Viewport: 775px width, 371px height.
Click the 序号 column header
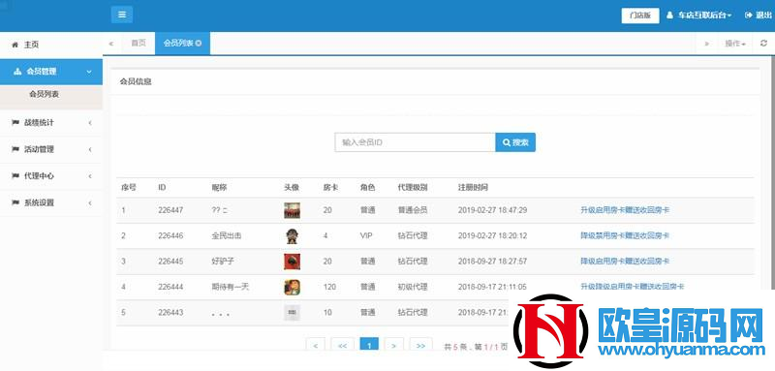click(x=129, y=188)
